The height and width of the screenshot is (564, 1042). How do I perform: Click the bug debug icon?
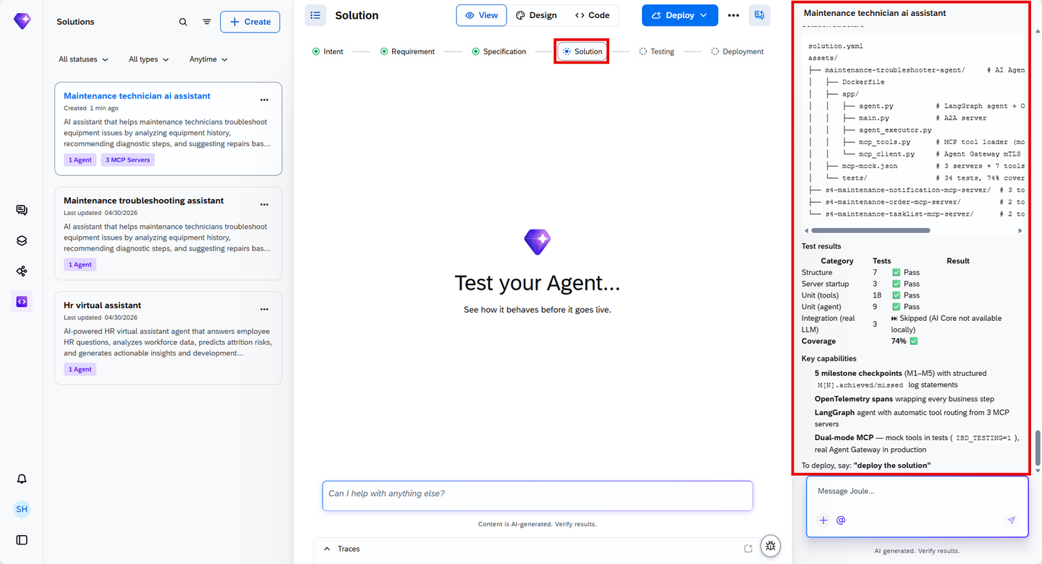[x=771, y=546]
